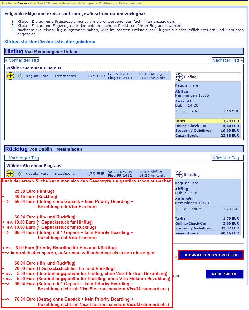The height and width of the screenshot is (310, 249).
Task: Click the Hinflug Regular Fare label
Action: point(37,76)
